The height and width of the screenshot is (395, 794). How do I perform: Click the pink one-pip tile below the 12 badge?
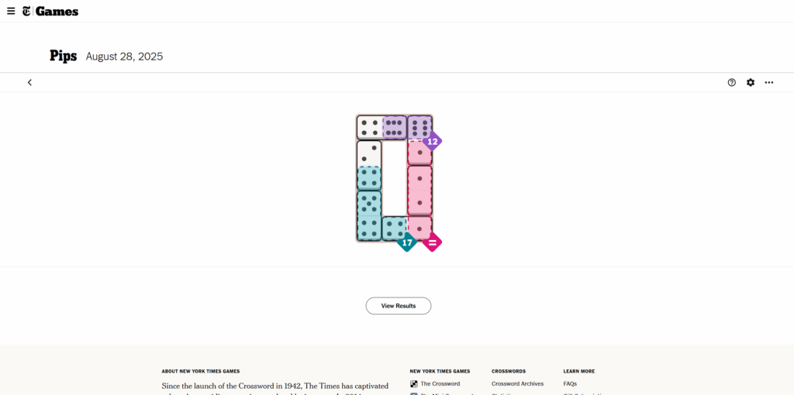click(x=419, y=153)
